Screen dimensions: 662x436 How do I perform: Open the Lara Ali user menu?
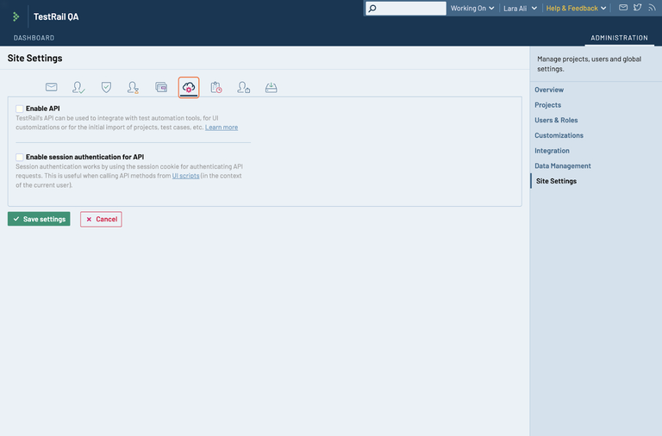pyautogui.click(x=521, y=8)
